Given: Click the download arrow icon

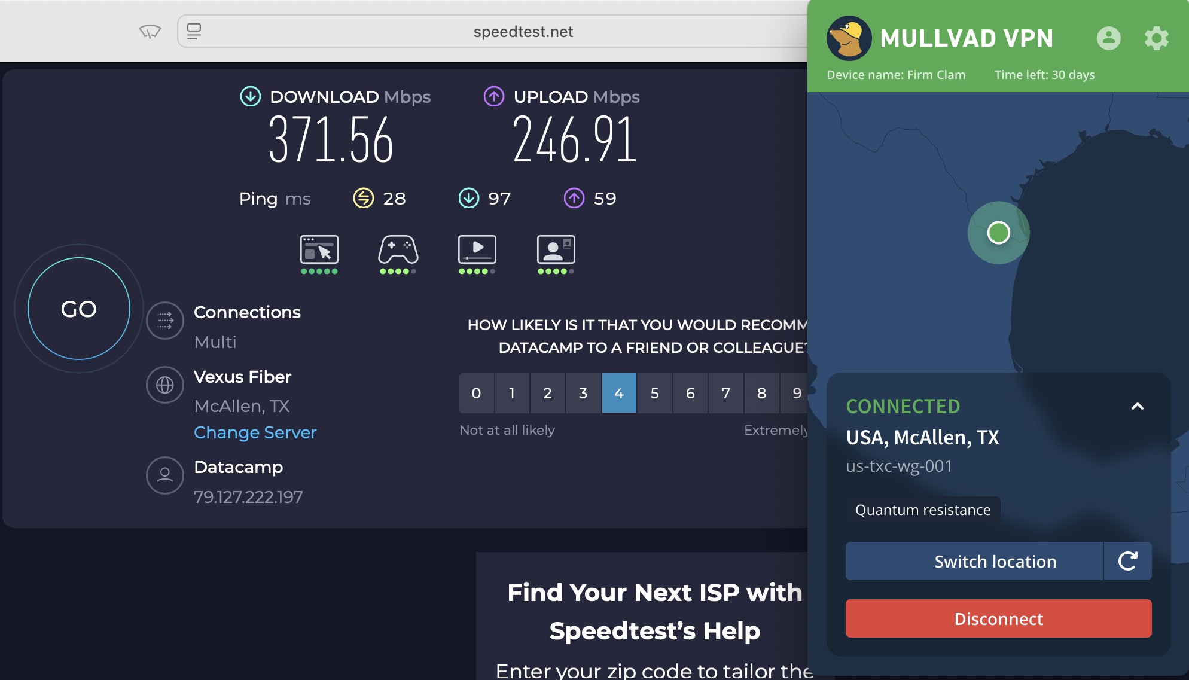Looking at the screenshot, I should point(251,96).
